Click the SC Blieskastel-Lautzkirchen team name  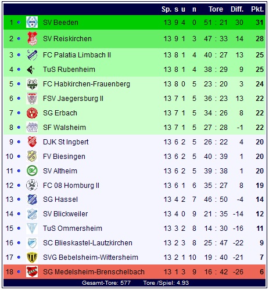pyautogui.click(x=88, y=243)
